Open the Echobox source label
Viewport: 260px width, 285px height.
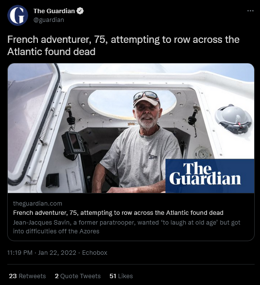94,253
